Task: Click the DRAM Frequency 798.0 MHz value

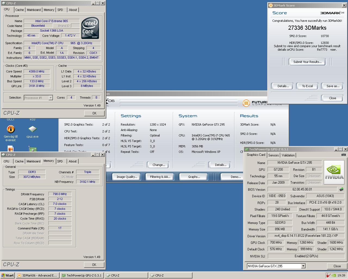Action: point(60,194)
